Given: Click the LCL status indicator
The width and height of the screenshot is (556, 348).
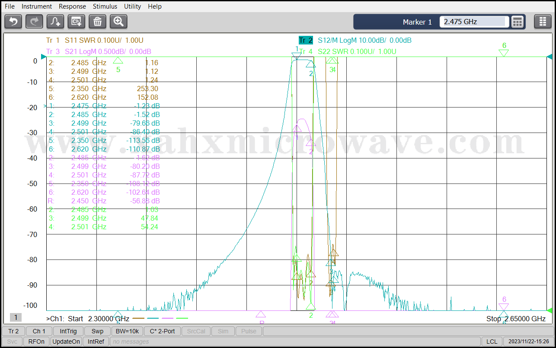Looking at the screenshot, I should [492, 342].
